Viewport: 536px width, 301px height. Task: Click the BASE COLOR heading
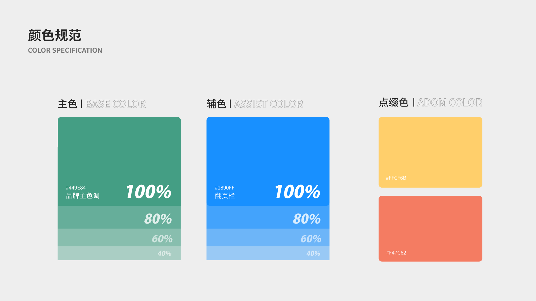pos(115,104)
